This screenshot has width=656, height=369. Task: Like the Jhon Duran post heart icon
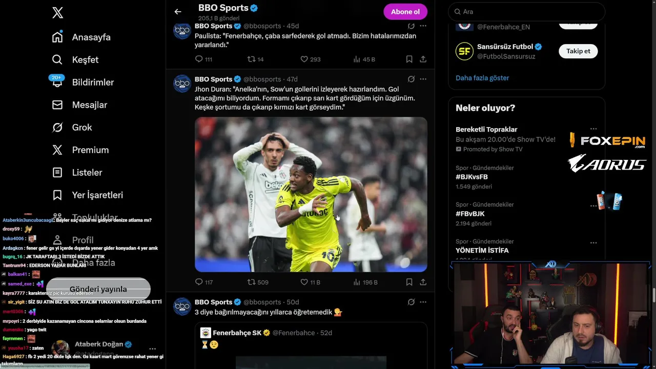pos(304,282)
